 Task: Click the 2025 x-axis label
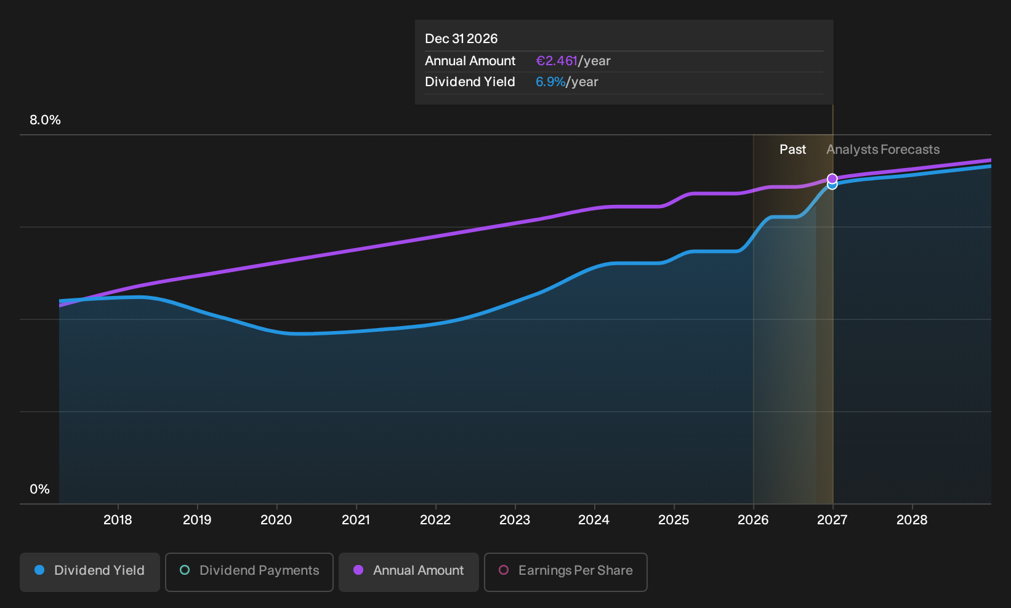point(674,520)
